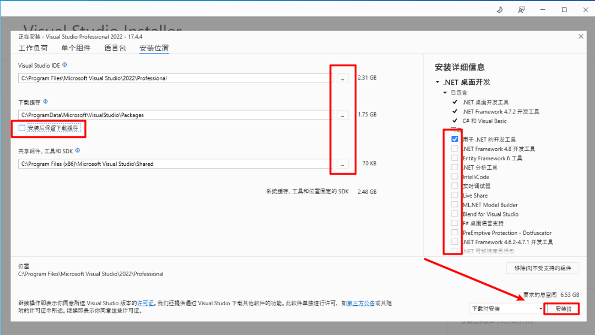The height and width of the screenshot is (335, 595).
Task: Collapse the 已包含 included list
Action: [x=445, y=93]
